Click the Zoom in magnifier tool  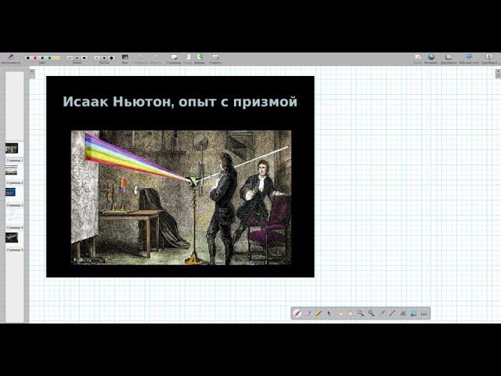click(x=360, y=313)
